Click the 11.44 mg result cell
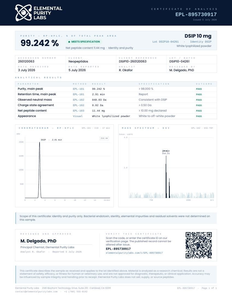 pyautogui.click(x=98, y=111)
